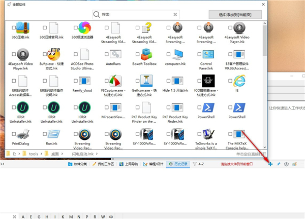Click the scrollbar down arrow
This screenshot has width=305, height=219.
(264, 148)
